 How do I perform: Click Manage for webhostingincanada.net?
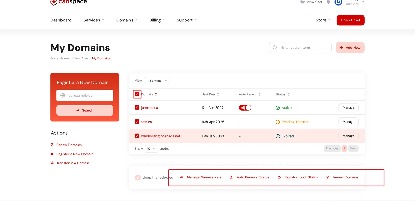click(349, 136)
